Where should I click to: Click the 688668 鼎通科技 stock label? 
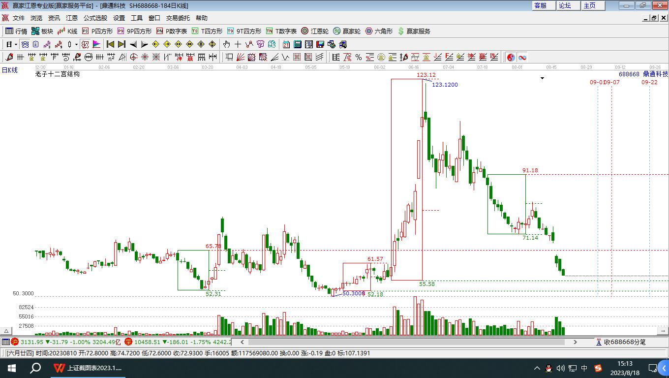click(x=643, y=74)
